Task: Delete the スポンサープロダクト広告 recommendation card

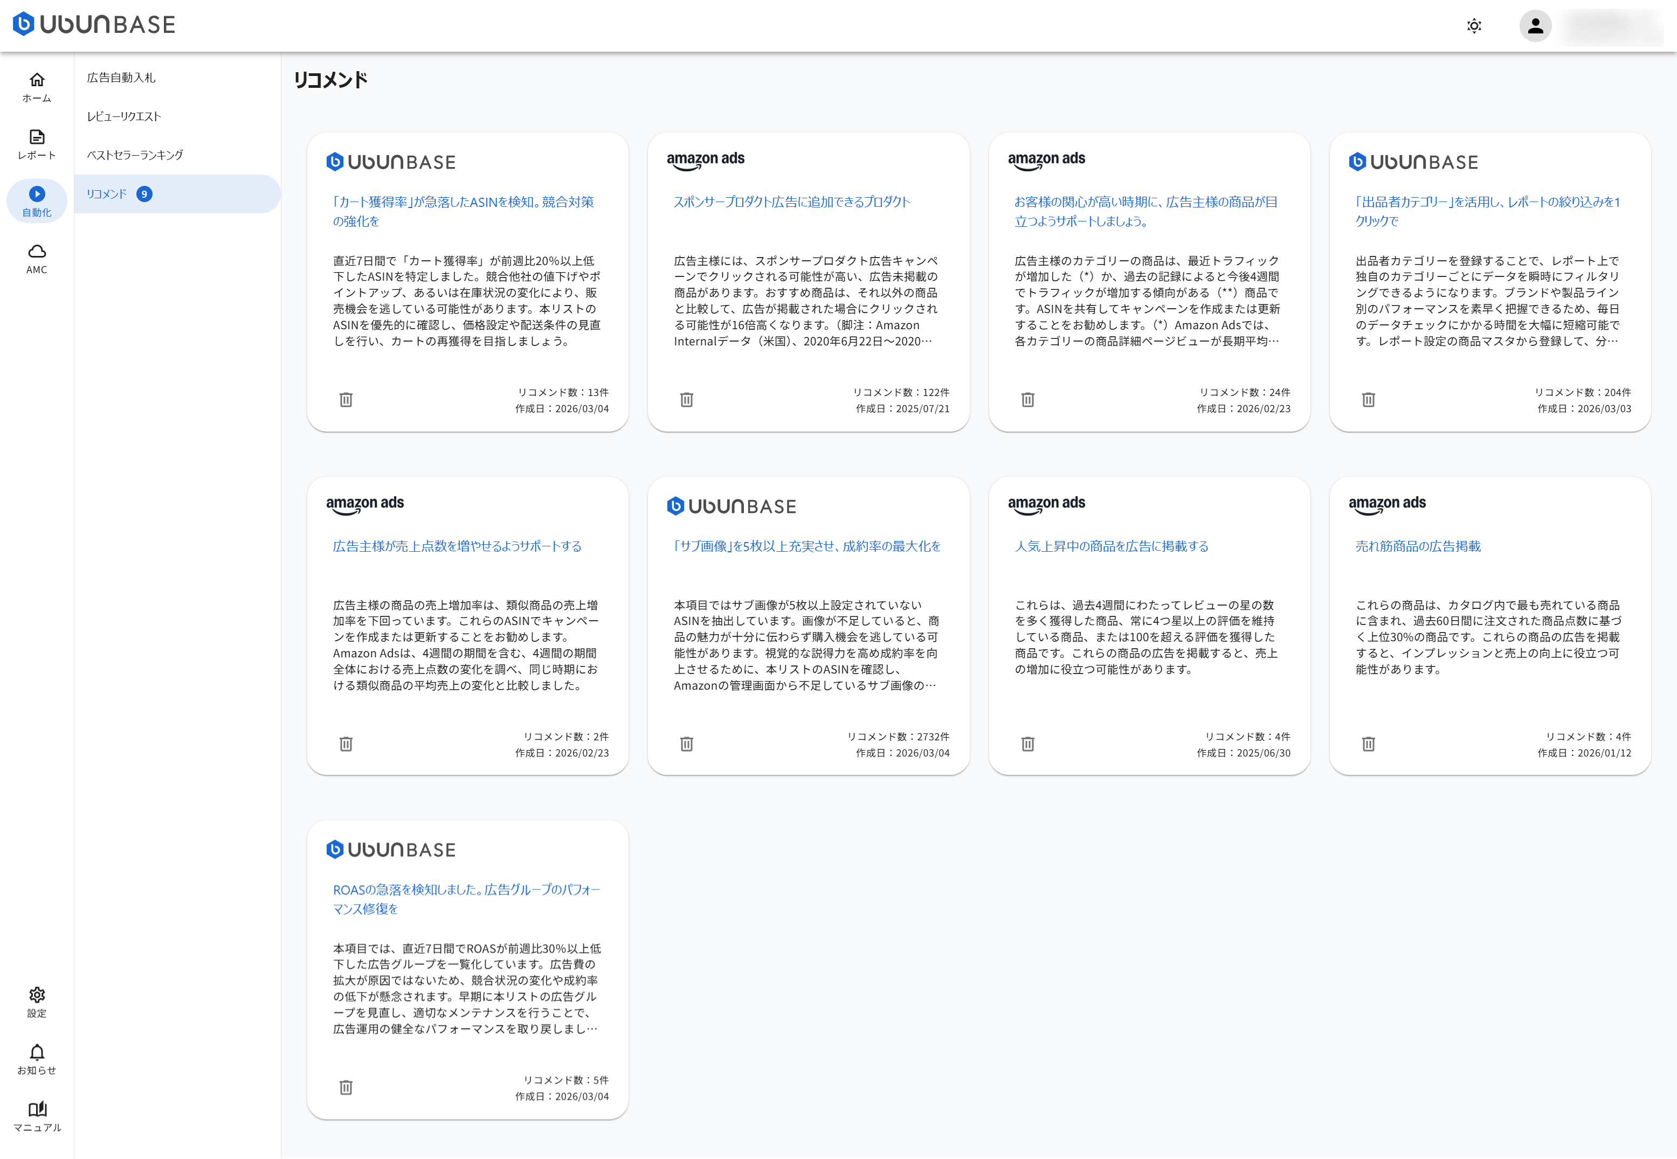Action: 686,399
